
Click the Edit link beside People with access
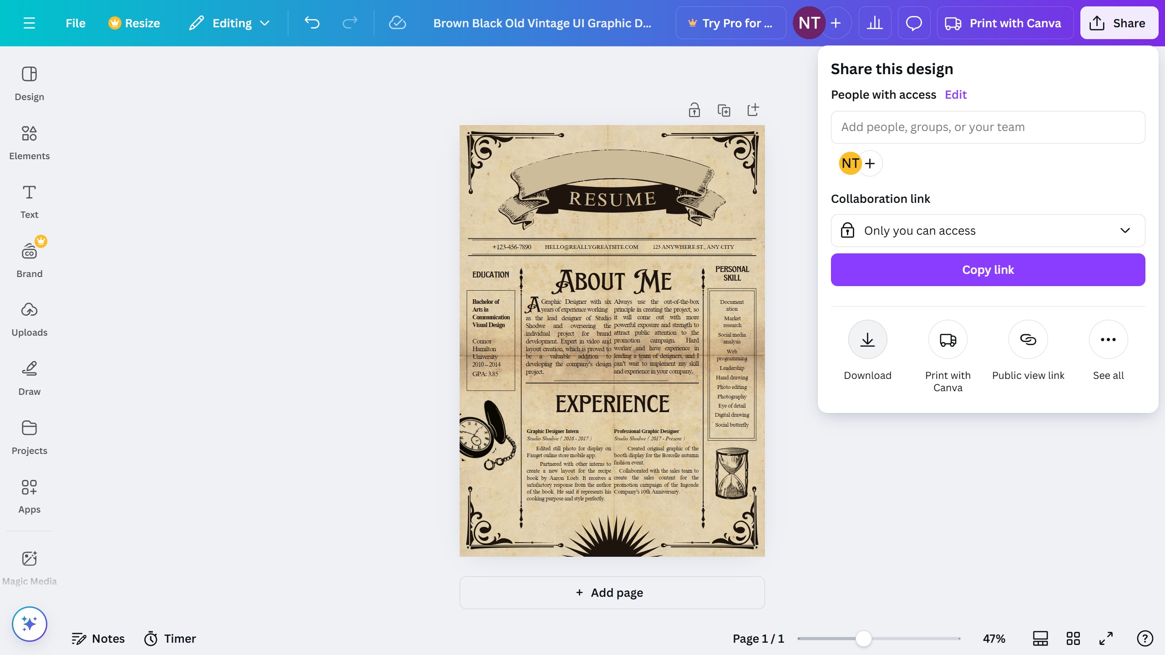[955, 95]
